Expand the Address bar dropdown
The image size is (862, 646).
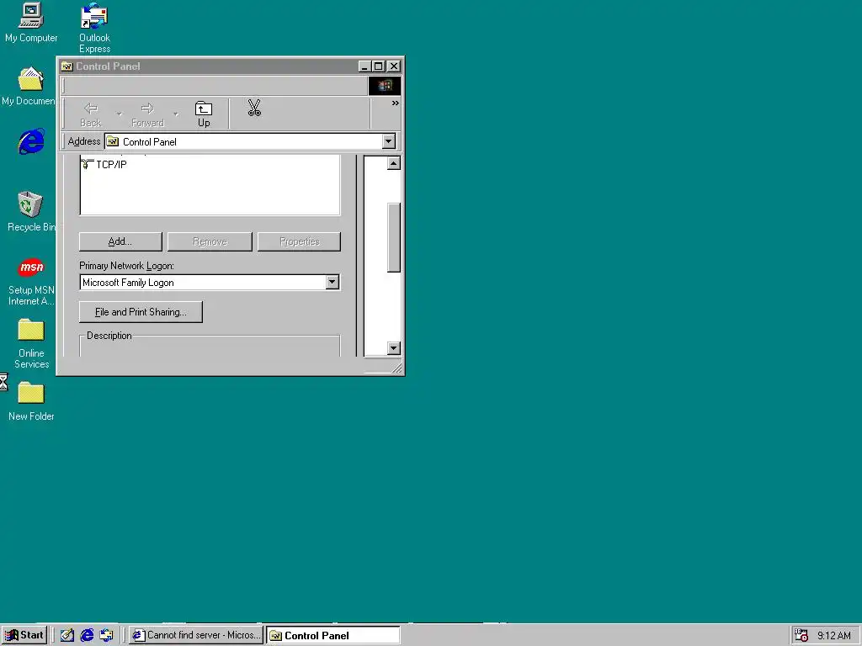[389, 141]
